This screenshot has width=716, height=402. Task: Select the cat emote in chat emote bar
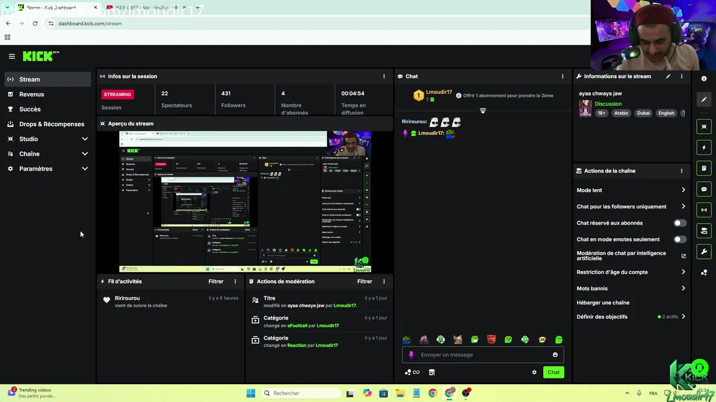pyautogui.click(x=458, y=339)
